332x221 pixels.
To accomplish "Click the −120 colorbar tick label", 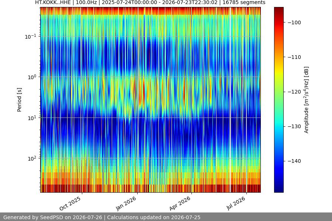I will tap(294, 92).
